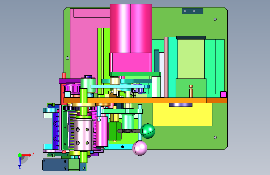Click the threaded rod of the green knob
270x175 pixels.
tap(129, 131)
